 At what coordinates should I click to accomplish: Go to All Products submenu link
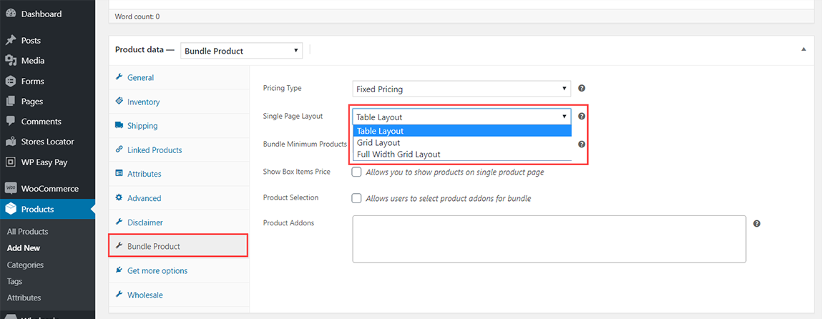point(28,232)
